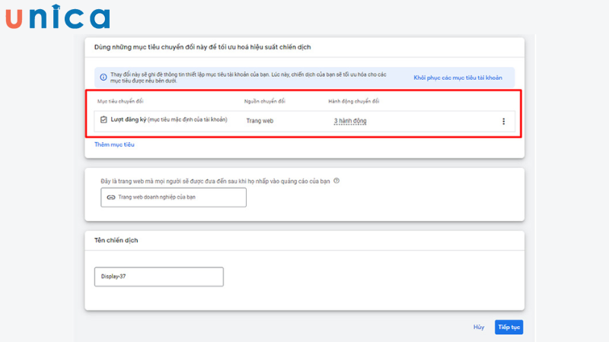Click the "Nguồn chuyển đổi" column header
The image size is (609, 342).
265,101
